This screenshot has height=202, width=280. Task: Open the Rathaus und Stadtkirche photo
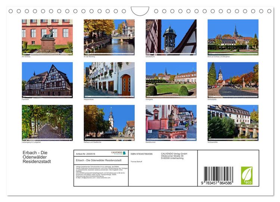109,123
